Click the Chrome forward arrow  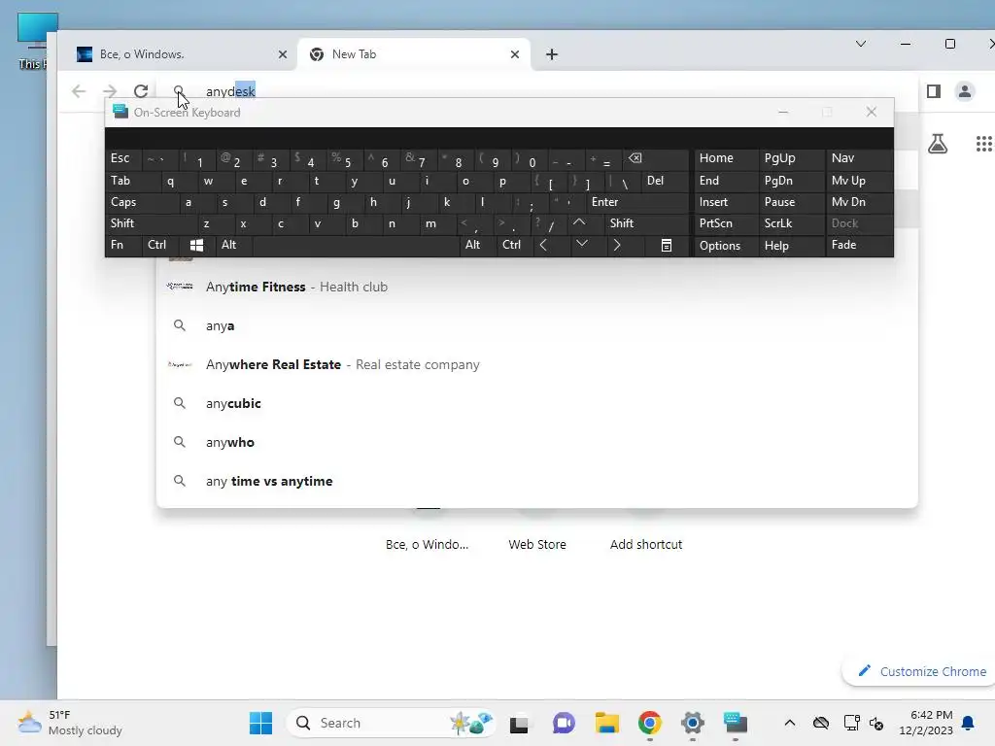pyautogui.click(x=110, y=91)
